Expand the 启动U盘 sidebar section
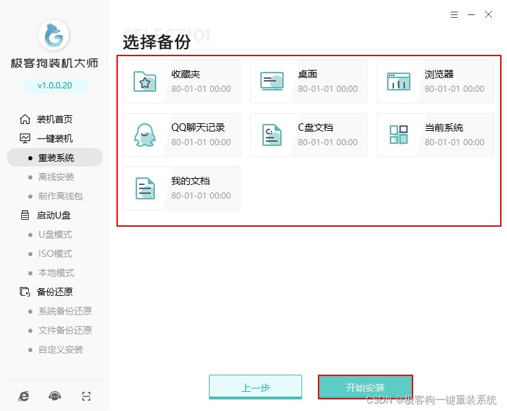The image size is (507, 411). (x=53, y=215)
